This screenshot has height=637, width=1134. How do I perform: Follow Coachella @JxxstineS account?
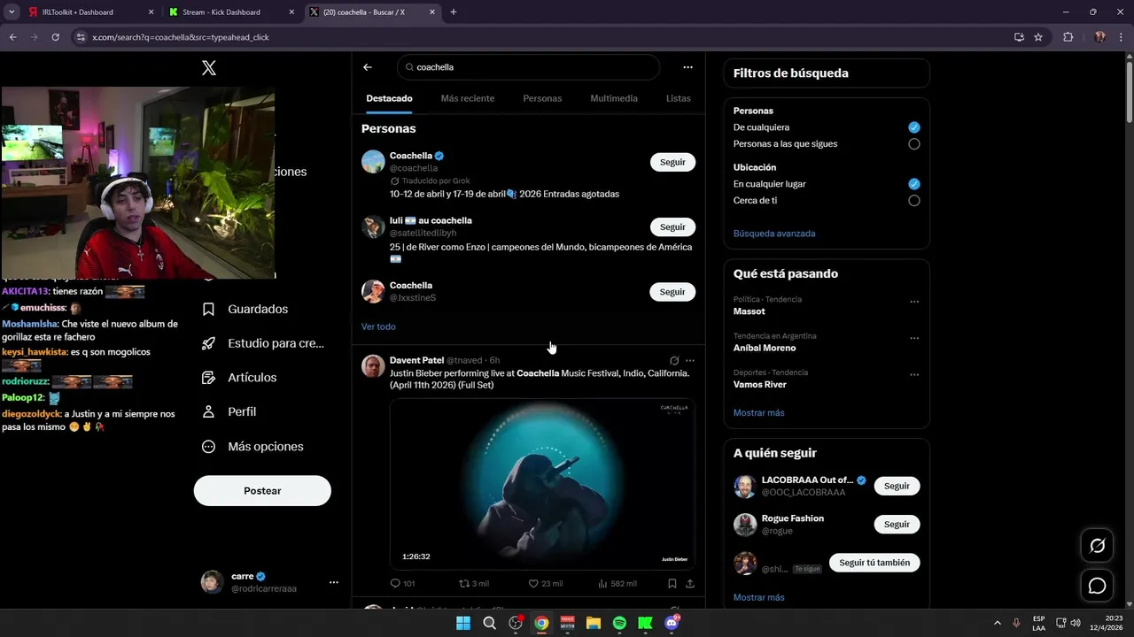click(672, 292)
